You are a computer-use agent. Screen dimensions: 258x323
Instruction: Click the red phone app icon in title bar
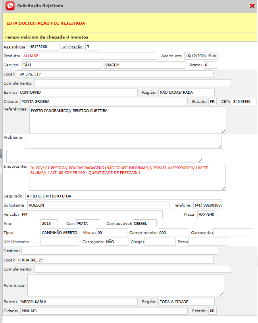pos(10,6)
